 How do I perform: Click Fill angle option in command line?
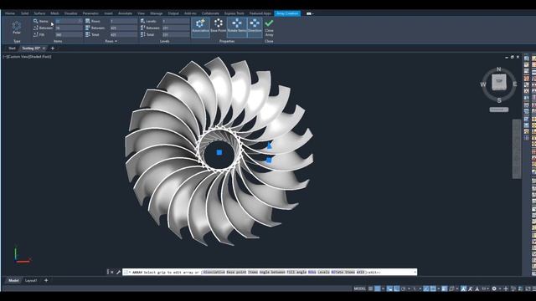pos(296,273)
